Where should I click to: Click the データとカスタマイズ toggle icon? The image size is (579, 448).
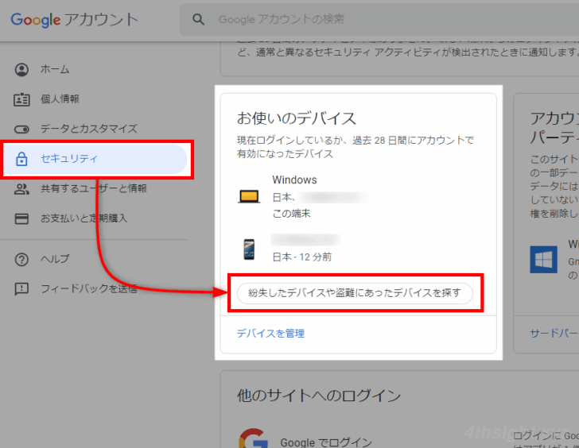coord(21,129)
